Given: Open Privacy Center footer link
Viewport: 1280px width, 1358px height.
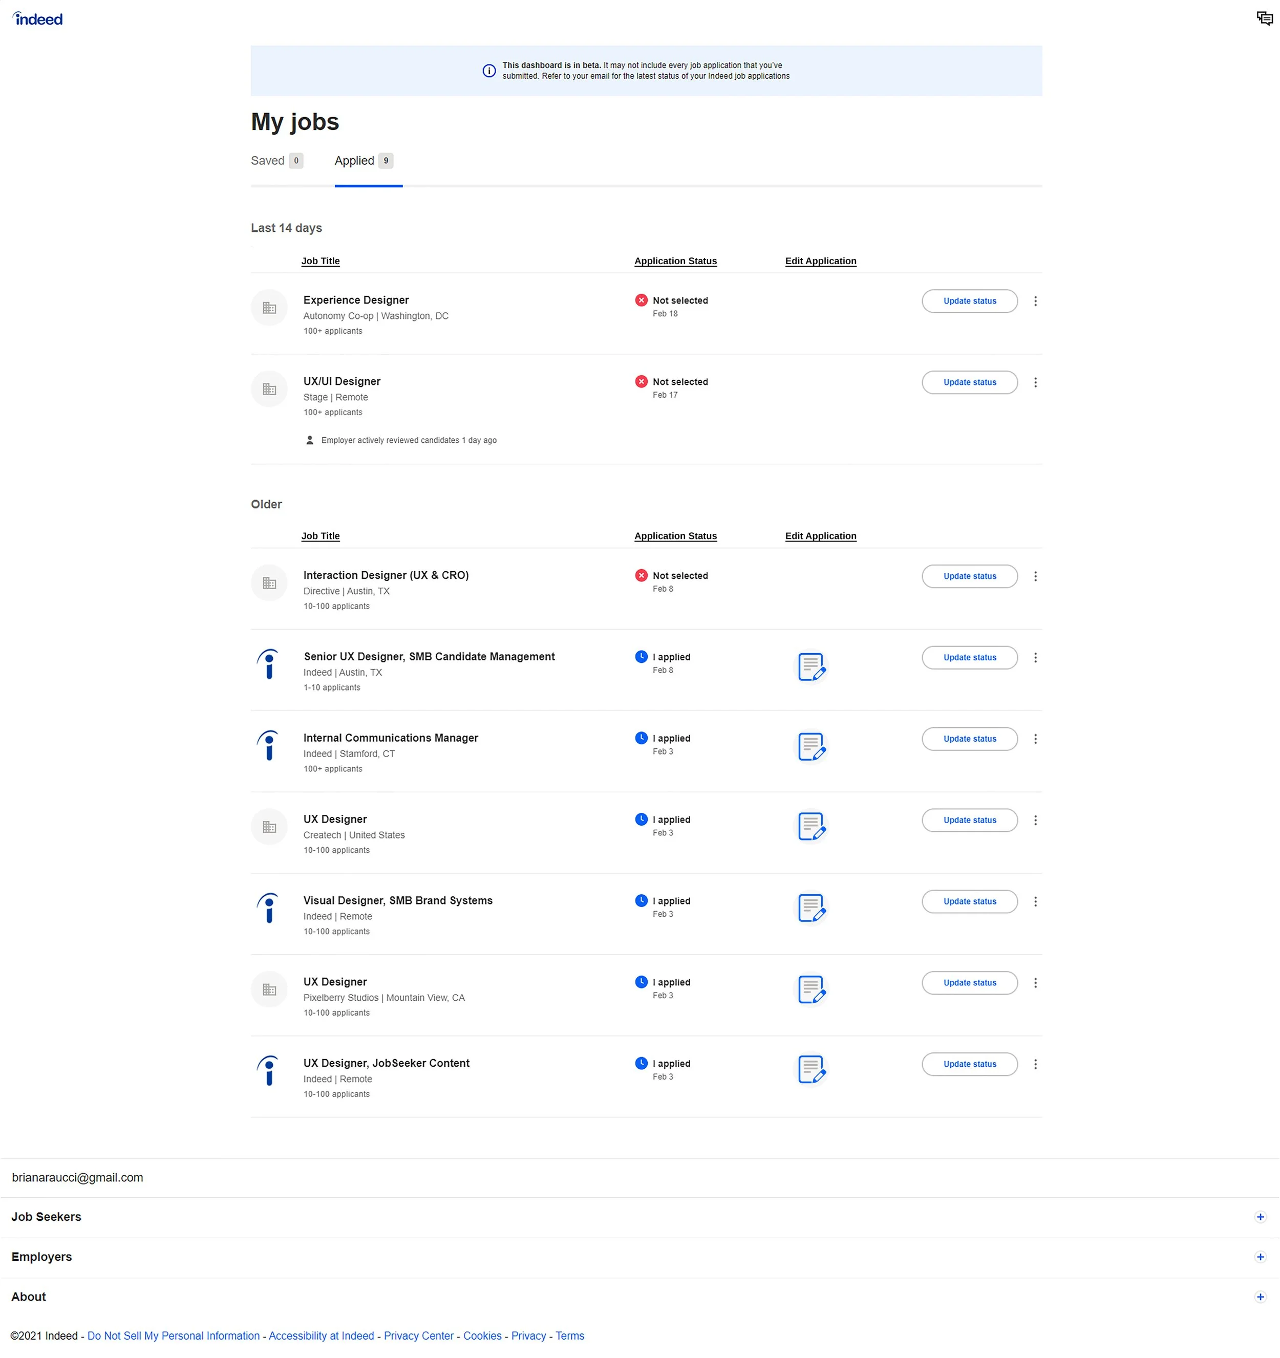Looking at the screenshot, I should tap(419, 1336).
